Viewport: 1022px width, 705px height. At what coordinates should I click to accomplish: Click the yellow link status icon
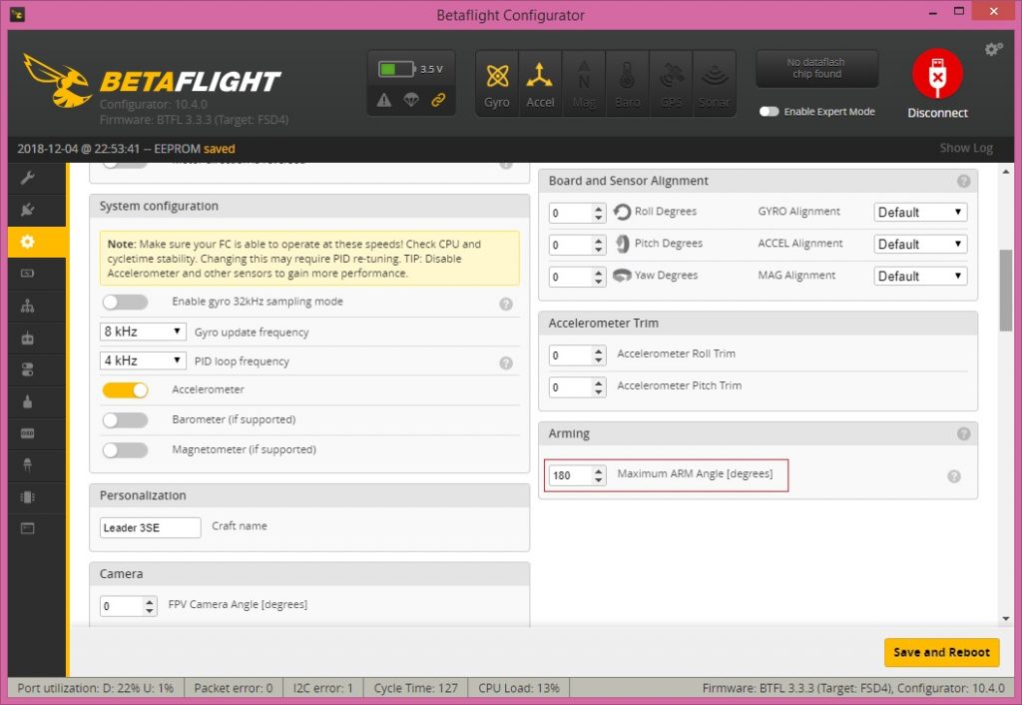tap(439, 100)
